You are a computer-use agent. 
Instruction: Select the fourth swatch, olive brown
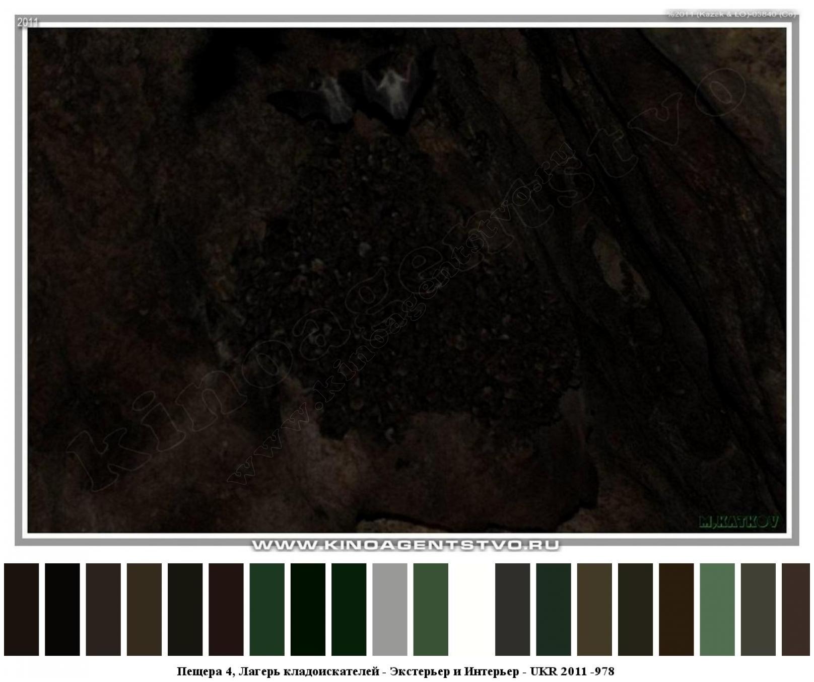click(144, 610)
